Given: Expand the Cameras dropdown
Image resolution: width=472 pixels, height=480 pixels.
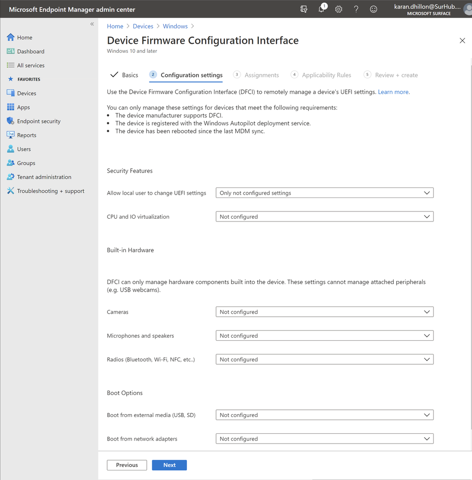Looking at the screenshot, I should coord(325,312).
